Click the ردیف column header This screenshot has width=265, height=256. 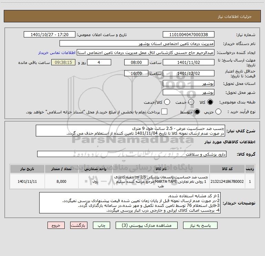tap(250, 169)
